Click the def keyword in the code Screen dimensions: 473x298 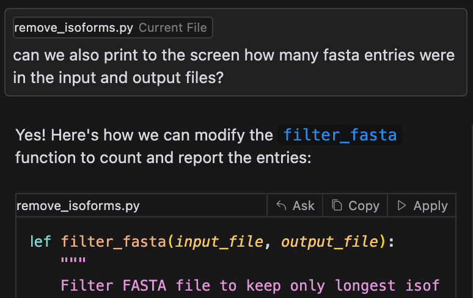coord(40,241)
